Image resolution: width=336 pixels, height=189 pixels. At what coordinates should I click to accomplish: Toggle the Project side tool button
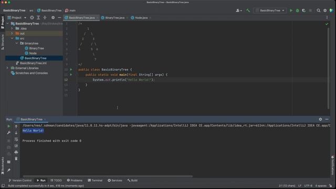tap(3, 22)
